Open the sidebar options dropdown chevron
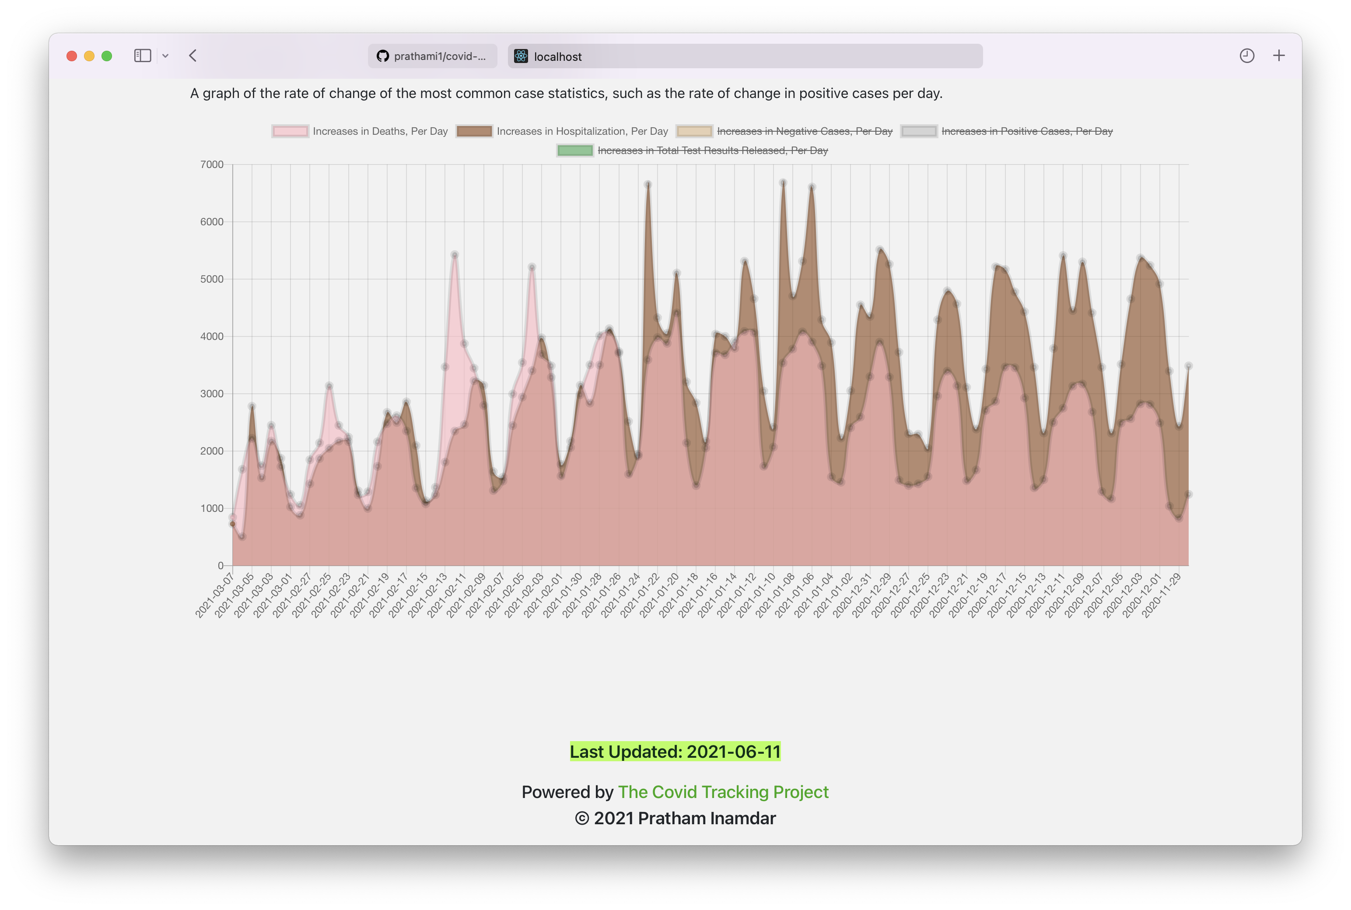Screen dimensions: 1351x910 (165, 56)
